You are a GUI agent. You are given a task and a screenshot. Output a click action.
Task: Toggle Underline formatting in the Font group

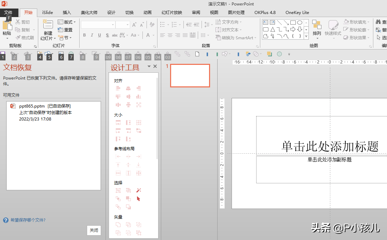99,35
